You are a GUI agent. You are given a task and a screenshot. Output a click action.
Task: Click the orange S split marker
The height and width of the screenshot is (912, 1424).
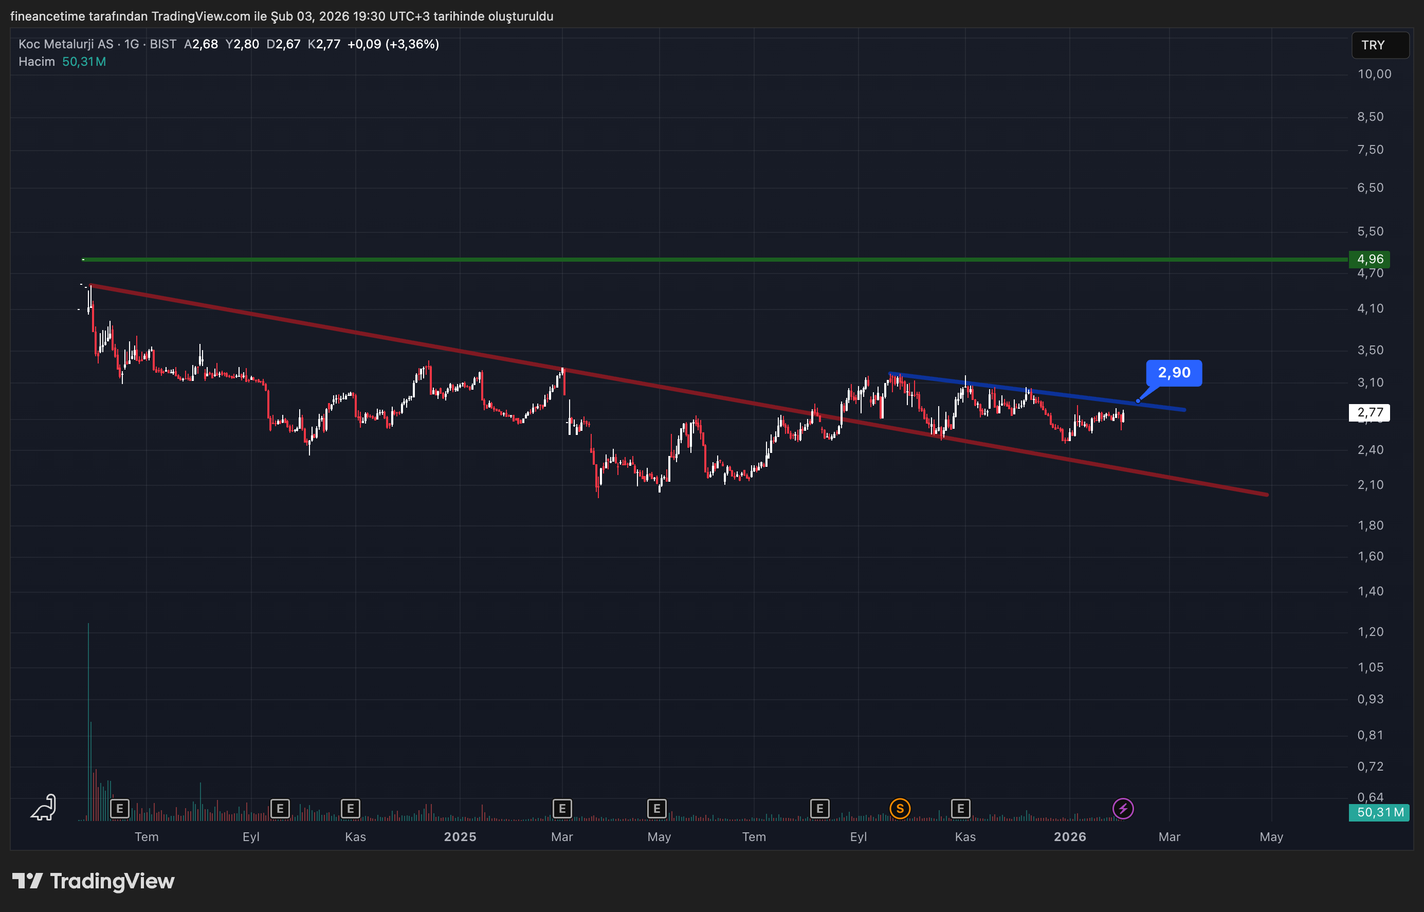[x=900, y=808]
